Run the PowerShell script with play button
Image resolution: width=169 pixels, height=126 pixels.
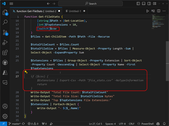148,11
